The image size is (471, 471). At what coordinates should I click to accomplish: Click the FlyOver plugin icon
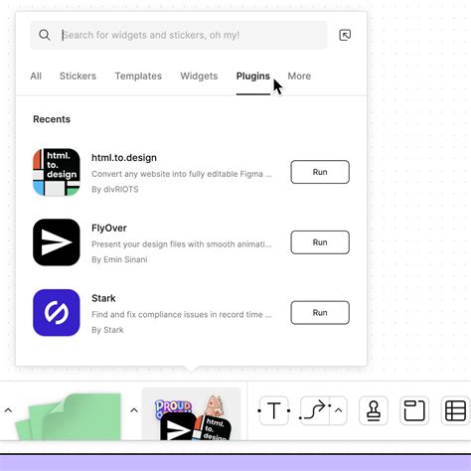(57, 242)
